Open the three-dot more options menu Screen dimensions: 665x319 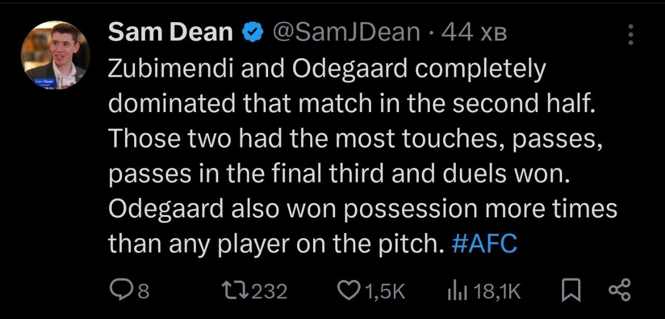[x=631, y=35]
